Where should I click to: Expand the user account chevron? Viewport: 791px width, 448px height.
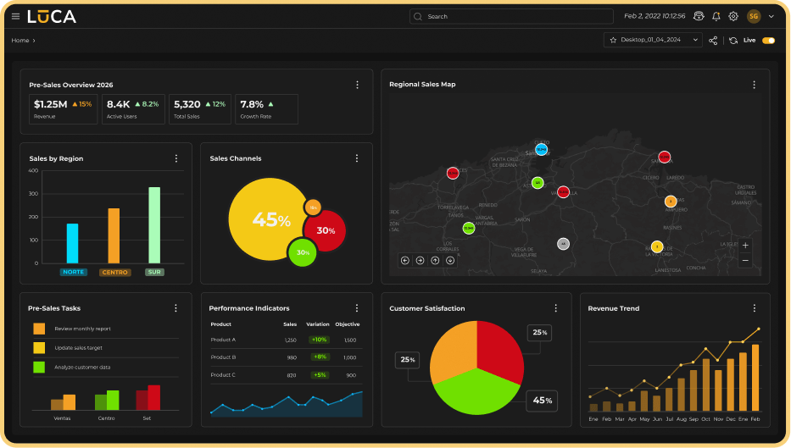772,16
